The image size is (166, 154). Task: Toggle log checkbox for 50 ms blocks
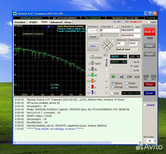tap(106, 70)
